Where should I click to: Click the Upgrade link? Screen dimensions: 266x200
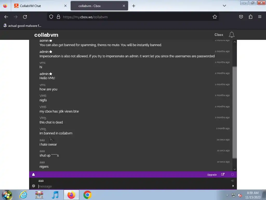(x=212, y=175)
